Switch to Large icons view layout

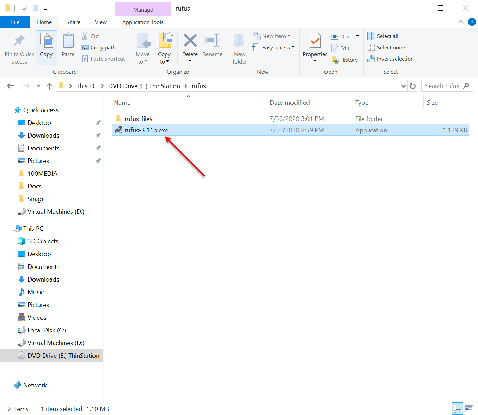click(469, 409)
